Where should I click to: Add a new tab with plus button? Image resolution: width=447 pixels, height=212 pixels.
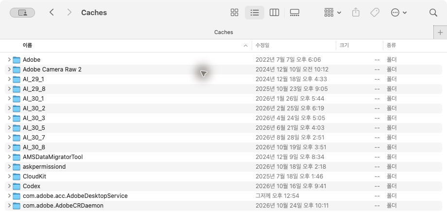[440, 32]
